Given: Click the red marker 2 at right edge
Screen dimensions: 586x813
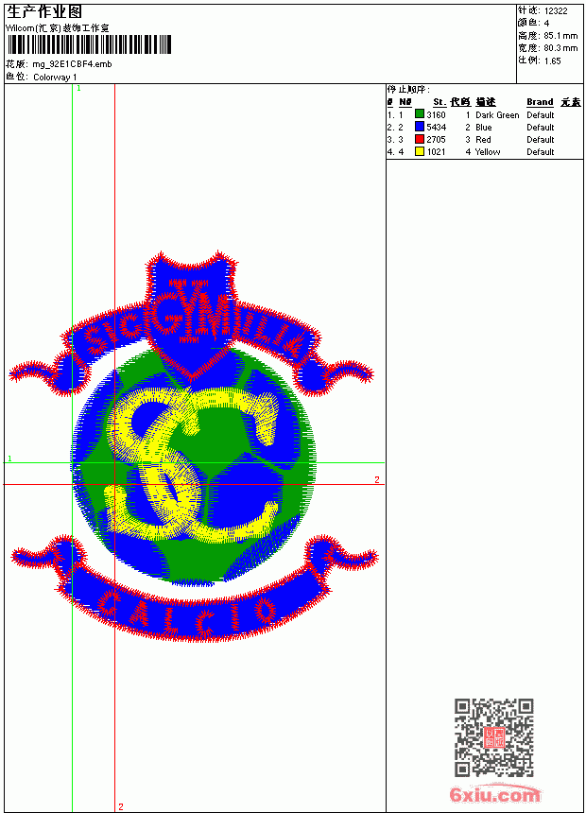Looking at the screenshot, I should click(x=377, y=479).
